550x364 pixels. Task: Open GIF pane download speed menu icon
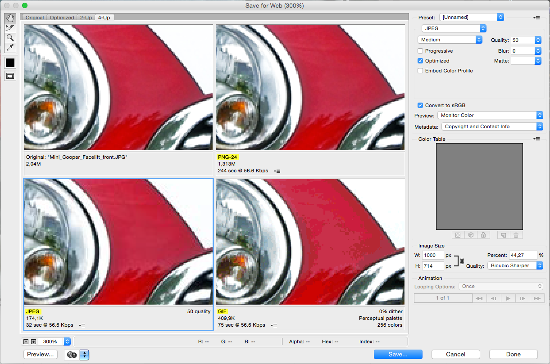tap(274, 325)
